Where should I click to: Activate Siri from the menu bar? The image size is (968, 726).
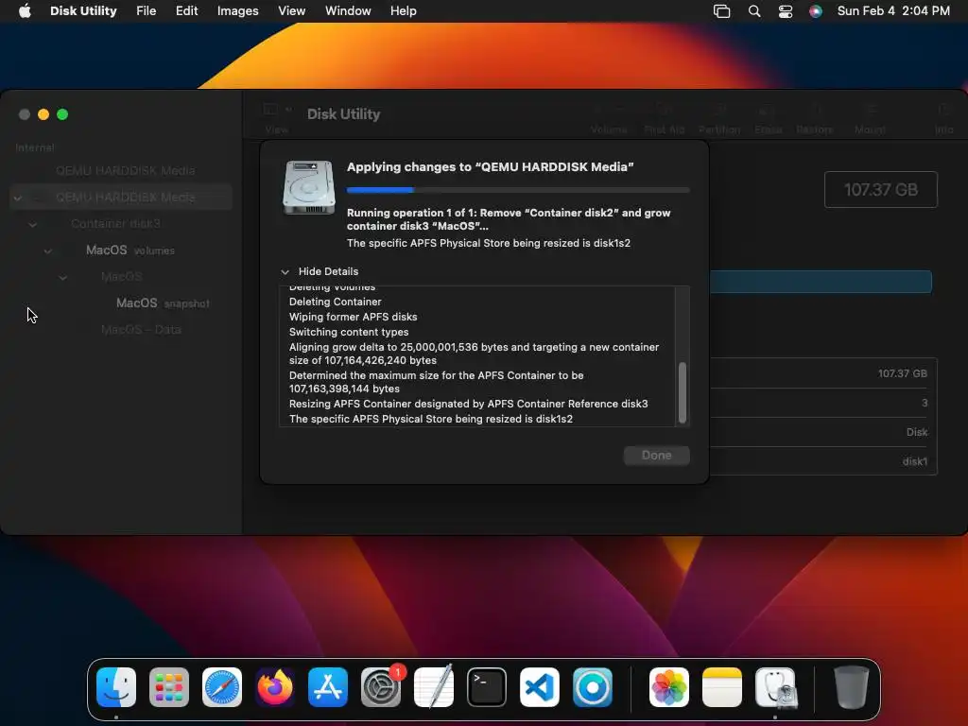(x=816, y=11)
